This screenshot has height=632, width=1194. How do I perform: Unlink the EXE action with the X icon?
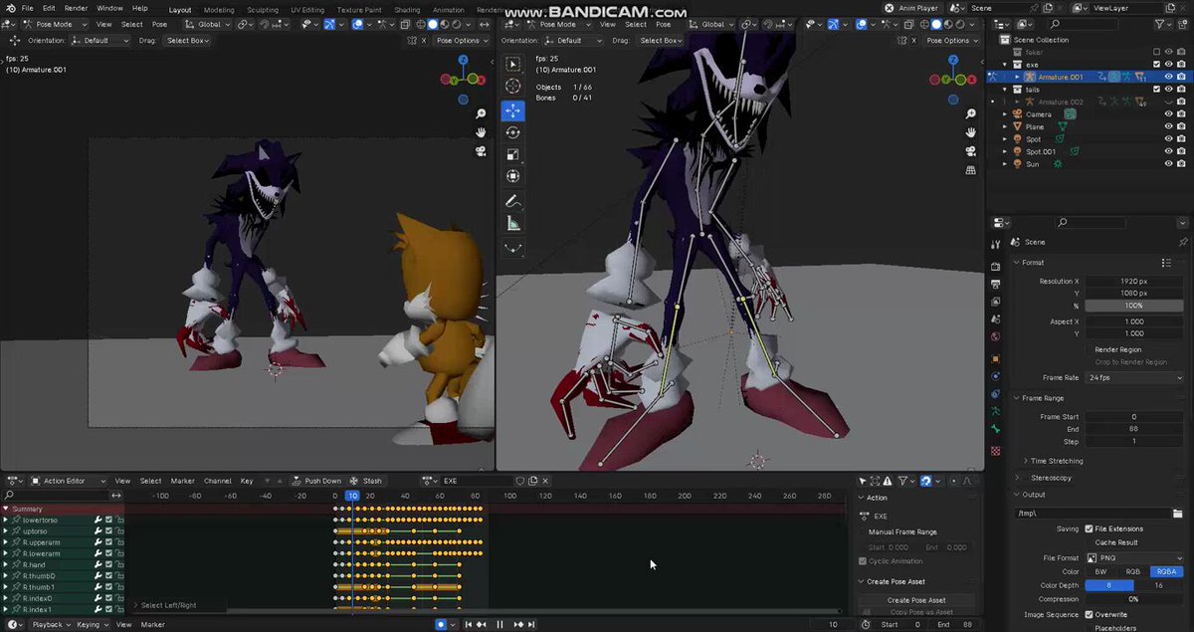click(x=546, y=481)
